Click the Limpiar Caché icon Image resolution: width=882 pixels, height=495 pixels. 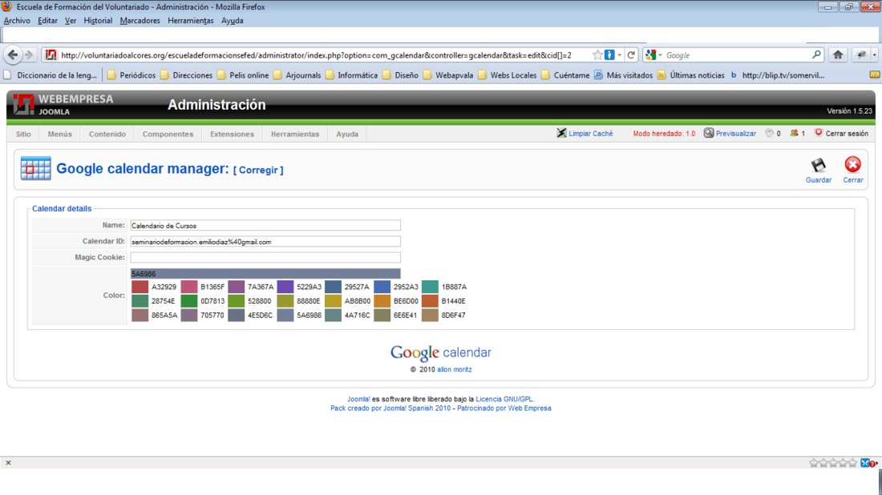[x=561, y=133]
